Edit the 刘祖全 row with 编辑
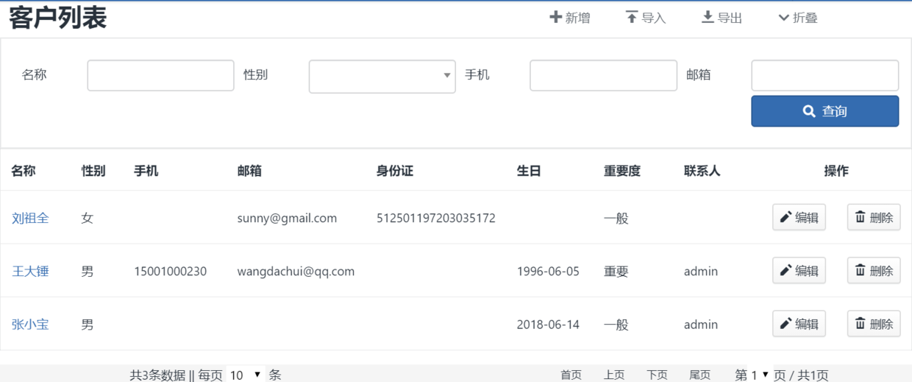 [x=799, y=217]
